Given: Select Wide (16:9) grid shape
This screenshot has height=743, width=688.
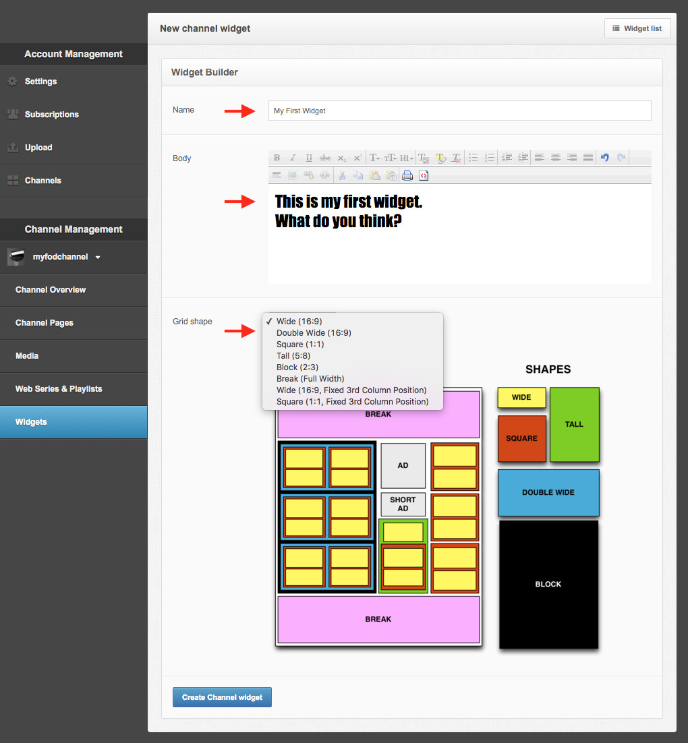Looking at the screenshot, I should pyautogui.click(x=353, y=322).
